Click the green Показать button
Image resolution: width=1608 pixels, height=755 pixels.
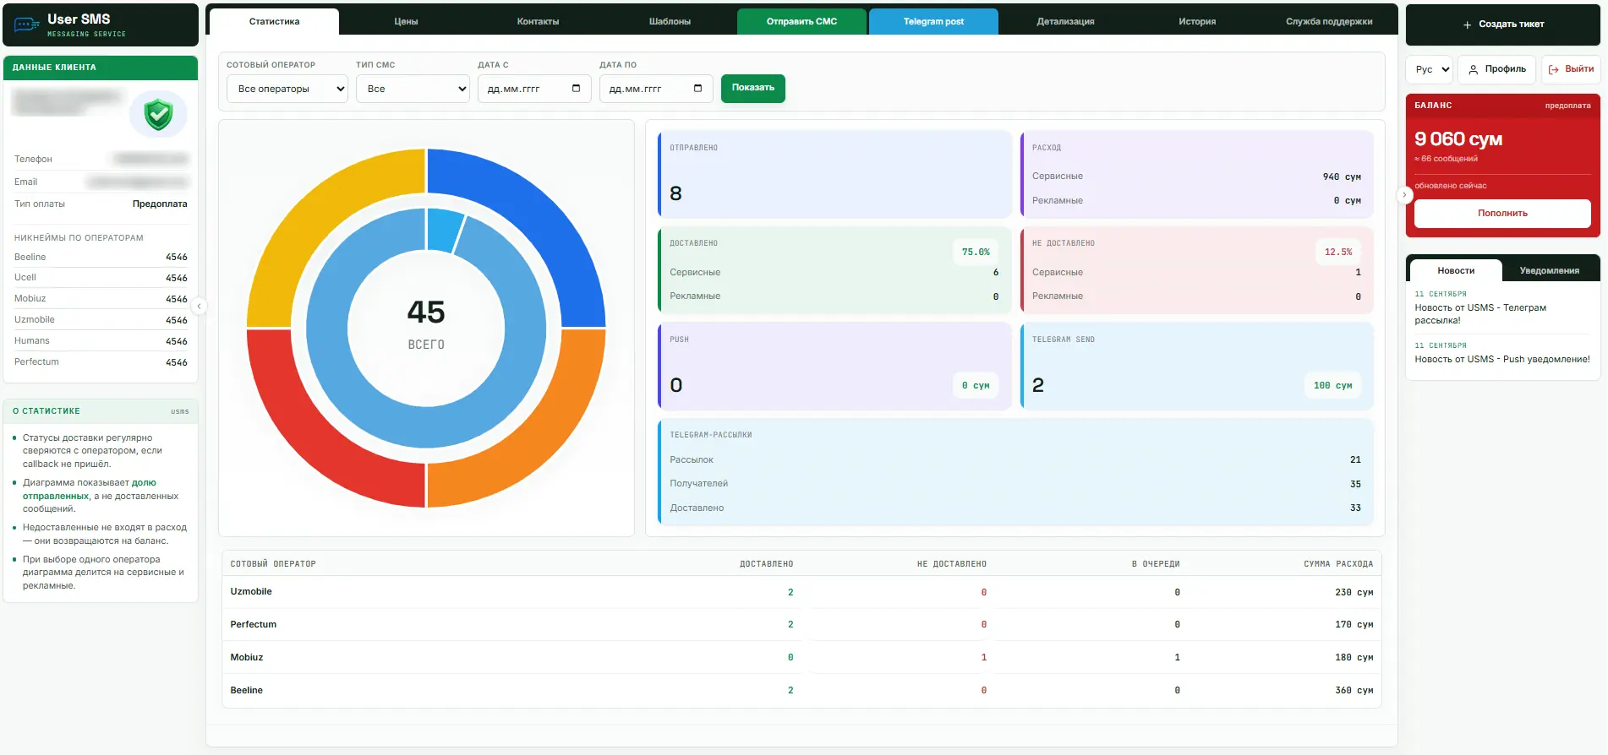coord(752,88)
